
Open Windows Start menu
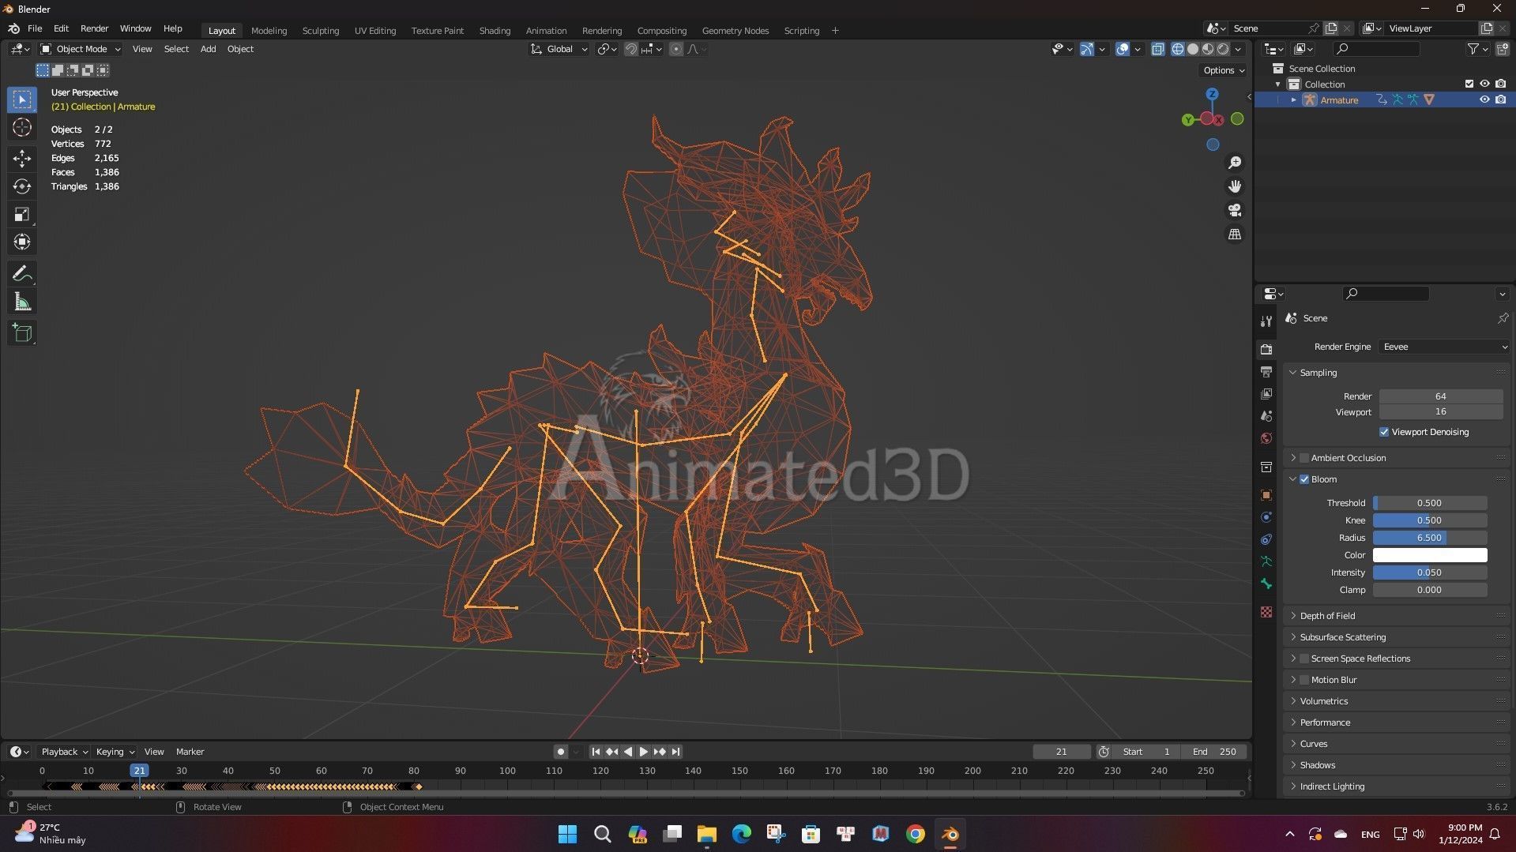(x=567, y=834)
